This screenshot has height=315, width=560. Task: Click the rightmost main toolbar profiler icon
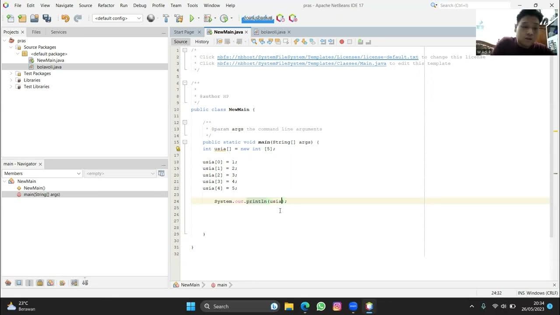tap(293, 18)
